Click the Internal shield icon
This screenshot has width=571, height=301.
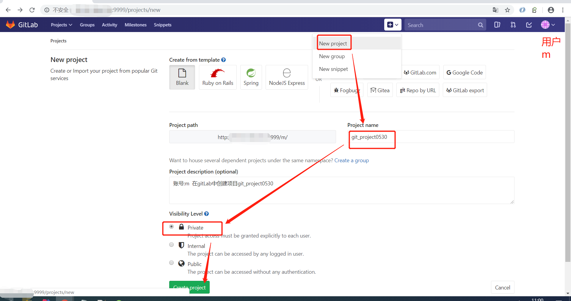[181, 245]
